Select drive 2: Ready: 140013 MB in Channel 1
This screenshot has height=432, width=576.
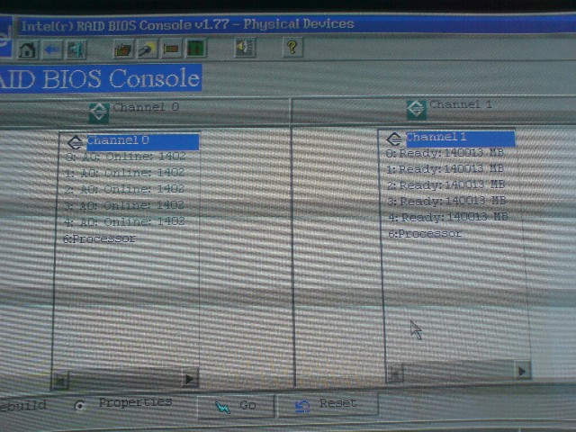[446, 185]
